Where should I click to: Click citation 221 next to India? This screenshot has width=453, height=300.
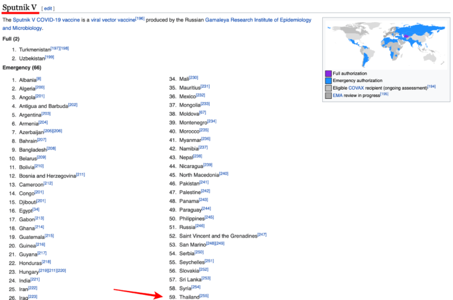click(x=35, y=279)
